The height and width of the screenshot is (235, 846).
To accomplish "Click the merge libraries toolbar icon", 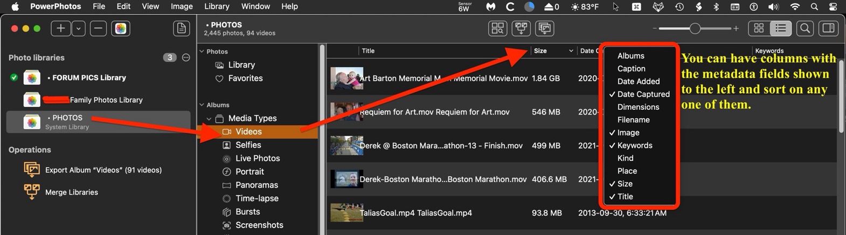I will click(521, 29).
